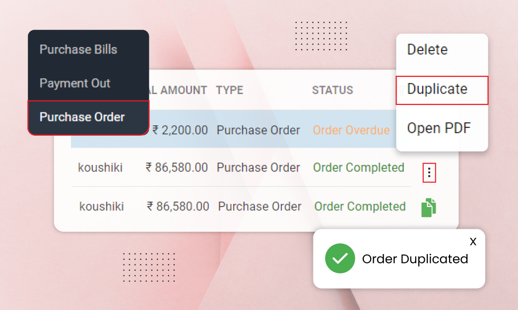Image resolution: width=518 pixels, height=310 pixels.
Task: Click the last koushiki purchase order row
Action: pos(223,207)
